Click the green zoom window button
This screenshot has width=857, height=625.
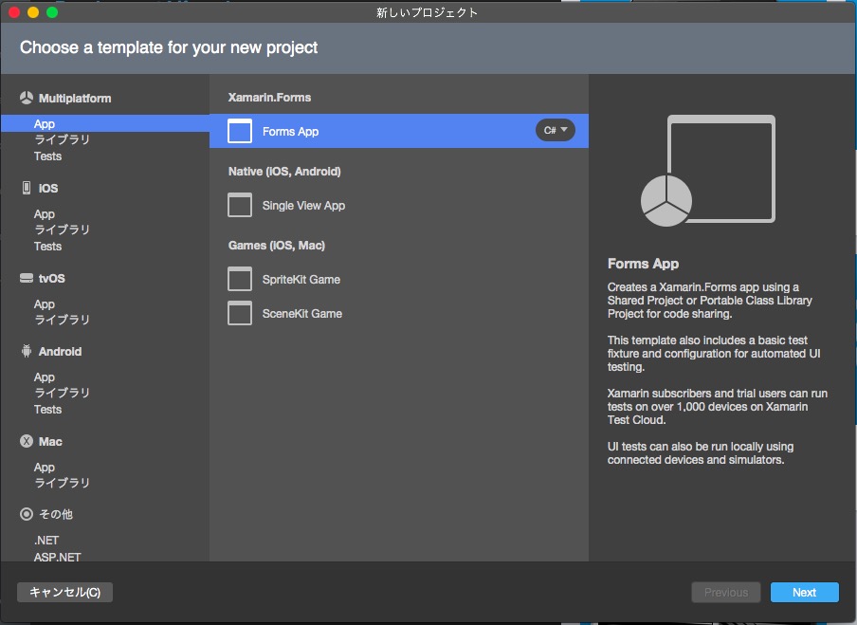[52, 12]
